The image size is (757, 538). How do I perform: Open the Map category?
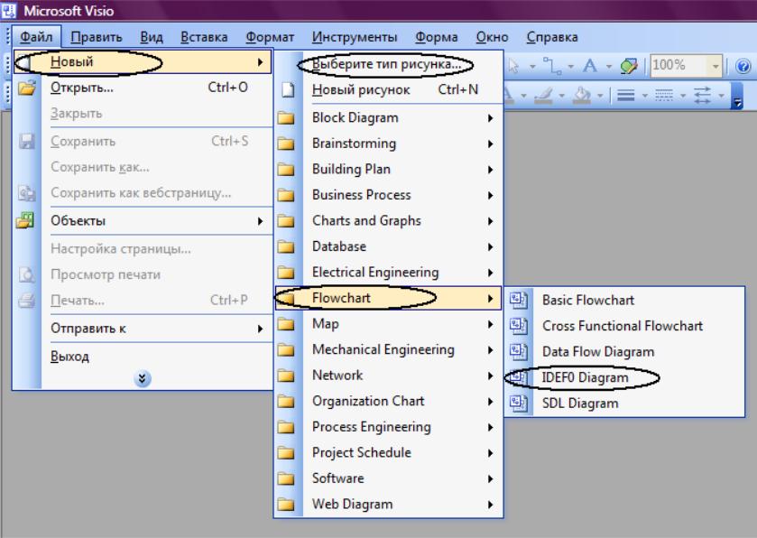pos(389,323)
